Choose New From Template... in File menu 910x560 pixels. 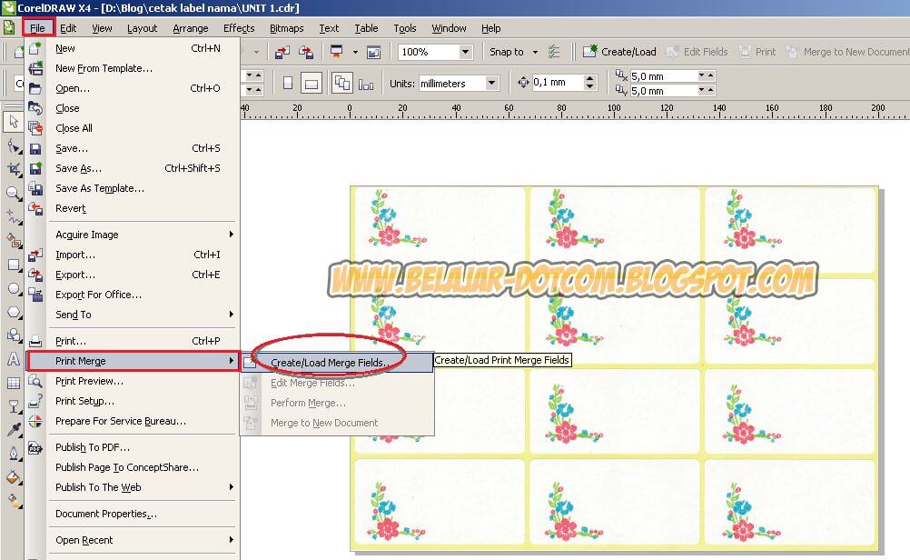133,68
